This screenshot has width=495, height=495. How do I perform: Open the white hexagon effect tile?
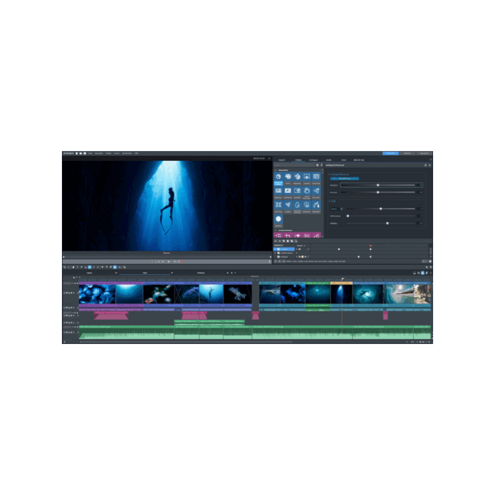pyautogui.click(x=278, y=221)
